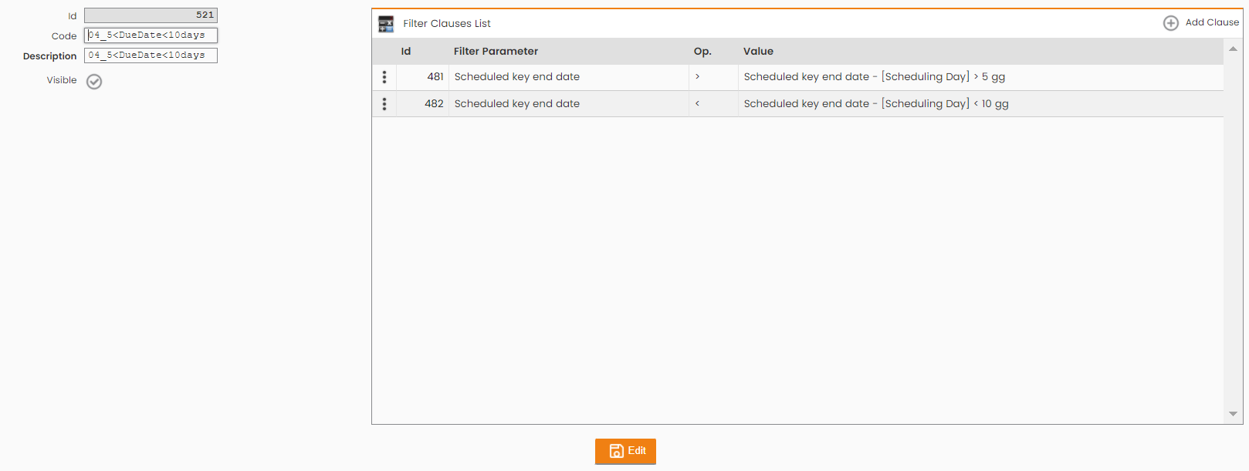Image resolution: width=1249 pixels, height=471 pixels.
Task: Toggle the Visible checkmark
Action: tap(94, 82)
